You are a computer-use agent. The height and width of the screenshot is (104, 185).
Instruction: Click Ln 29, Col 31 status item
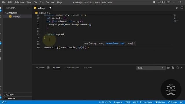click(105, 102)
